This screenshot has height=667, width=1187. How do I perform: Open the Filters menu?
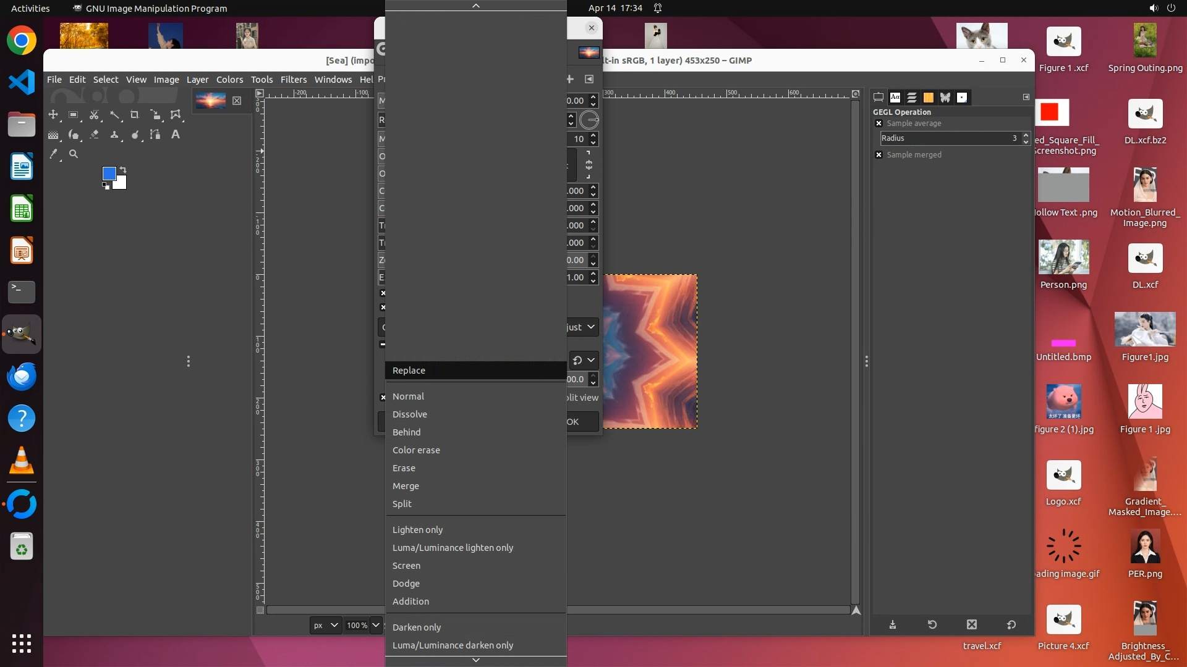point(293,80)
